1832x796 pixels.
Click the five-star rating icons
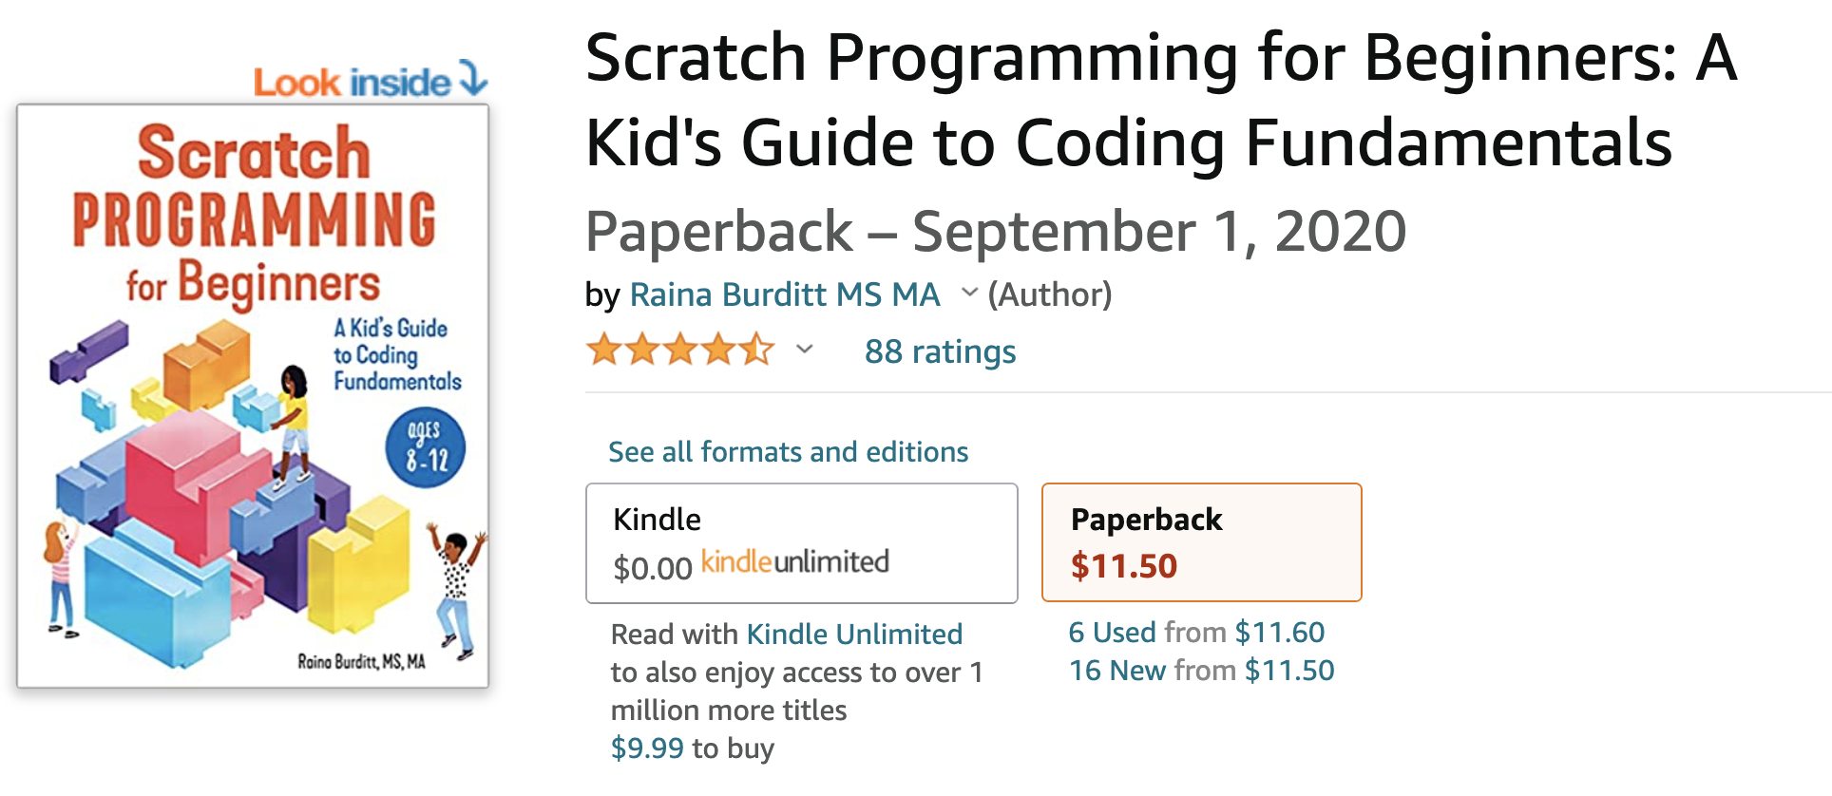point(680,351)
